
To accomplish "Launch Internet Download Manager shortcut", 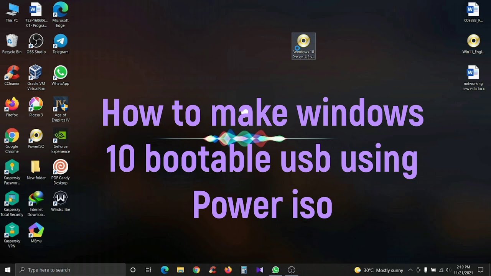I will pos(36,204).
